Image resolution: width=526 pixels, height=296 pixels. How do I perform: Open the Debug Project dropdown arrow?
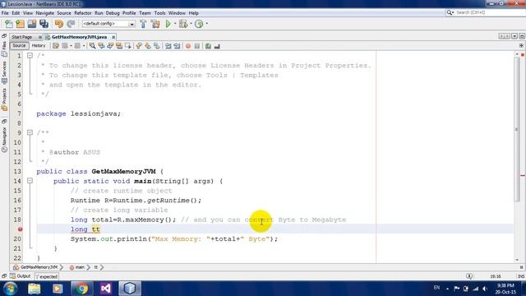191,24
